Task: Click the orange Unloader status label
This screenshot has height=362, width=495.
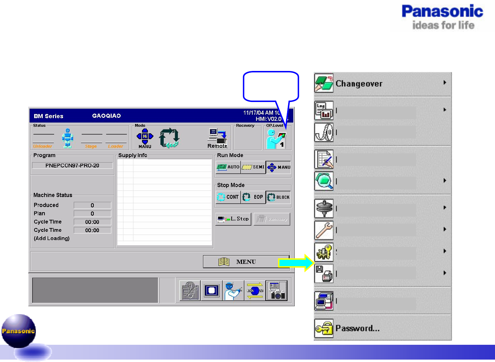Action: 43,146
